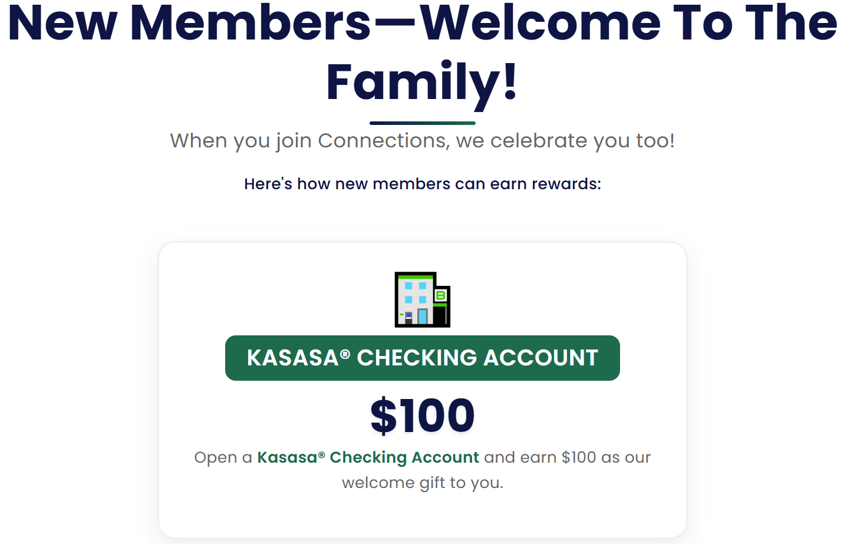Click the word "Family!" in the heading

point(422,82)
